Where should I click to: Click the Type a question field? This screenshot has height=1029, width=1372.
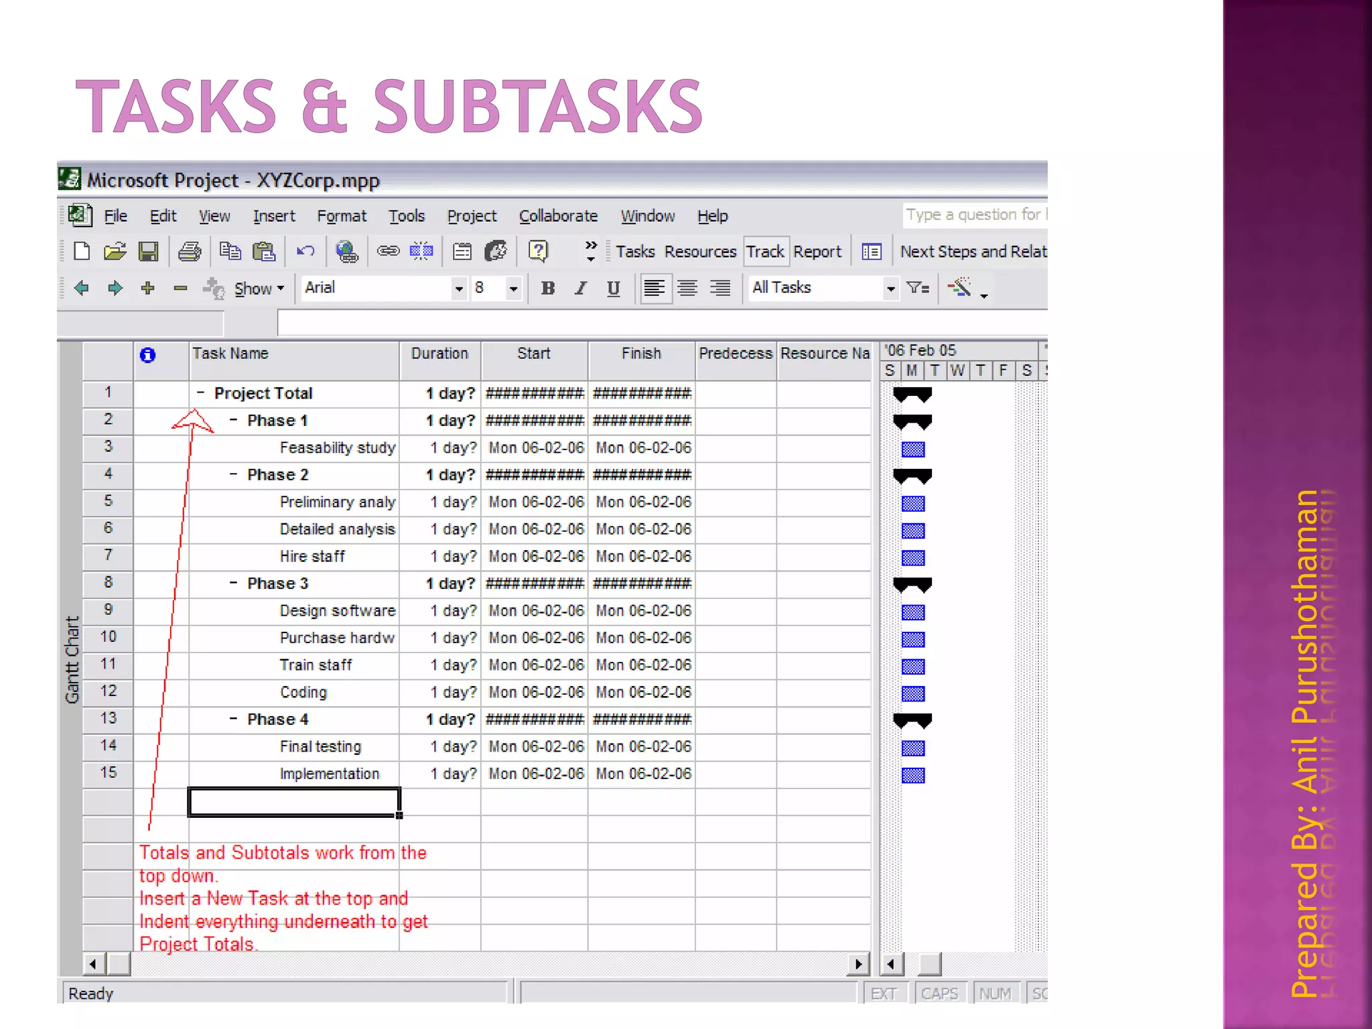click(975, 215)
